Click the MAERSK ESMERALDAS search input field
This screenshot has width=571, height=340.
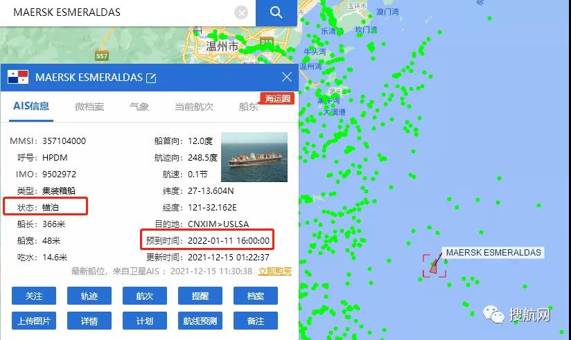120,12
